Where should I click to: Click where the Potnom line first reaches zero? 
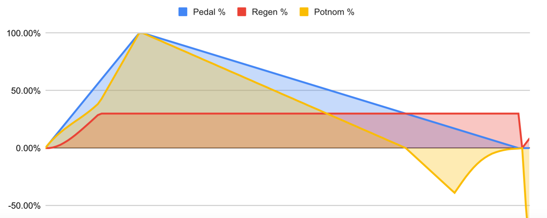405,147
